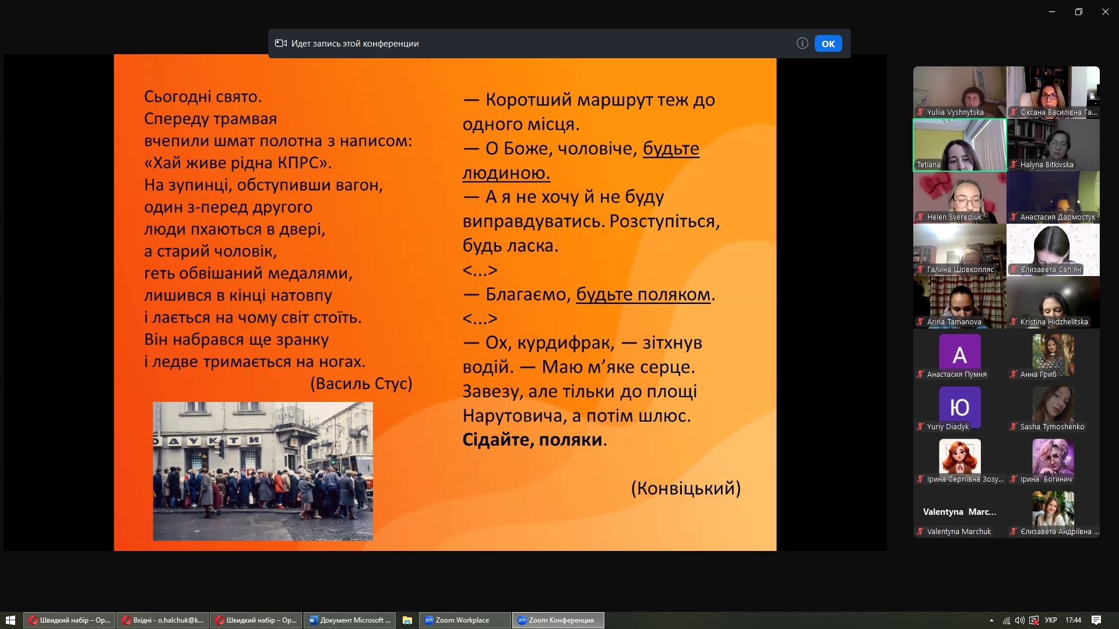Click muted mic icon beside Yuliia Vyshnytska
Image resolution: width=1119 pixels, height=629 pixels.
pyautogui.click(x=920, y=112)
